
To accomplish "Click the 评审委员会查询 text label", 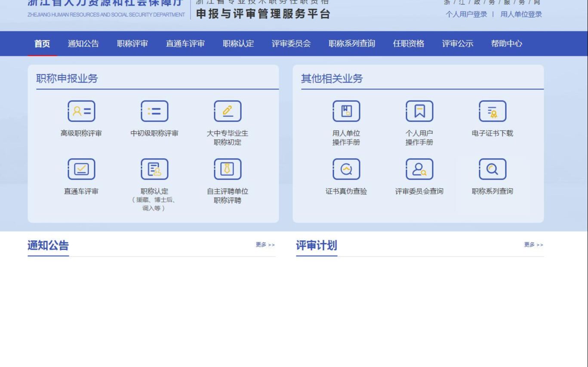I will (419, 191).
